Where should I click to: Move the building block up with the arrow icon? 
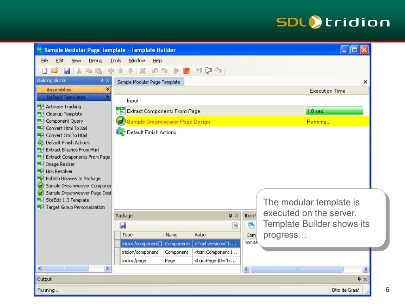(121, 70)
